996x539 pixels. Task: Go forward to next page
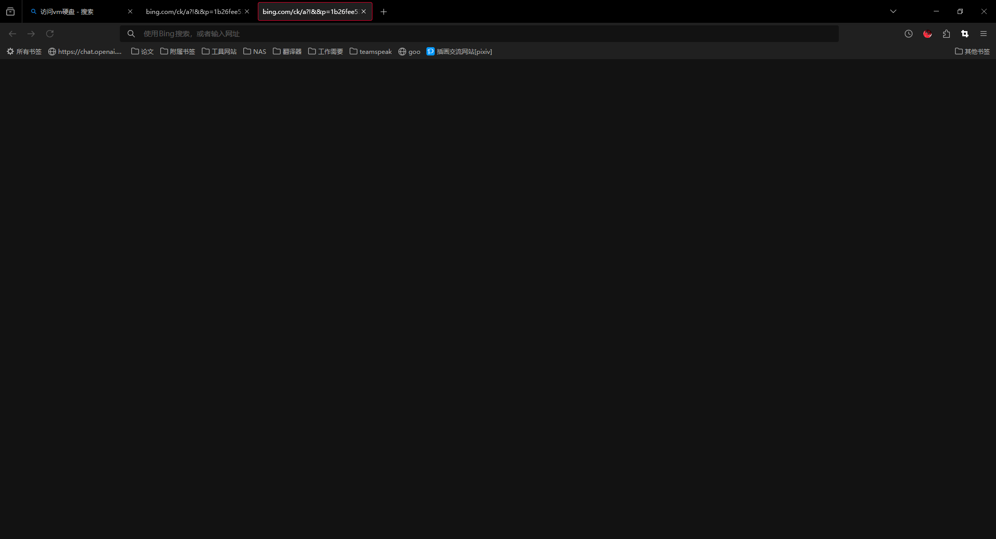point(31,34)
